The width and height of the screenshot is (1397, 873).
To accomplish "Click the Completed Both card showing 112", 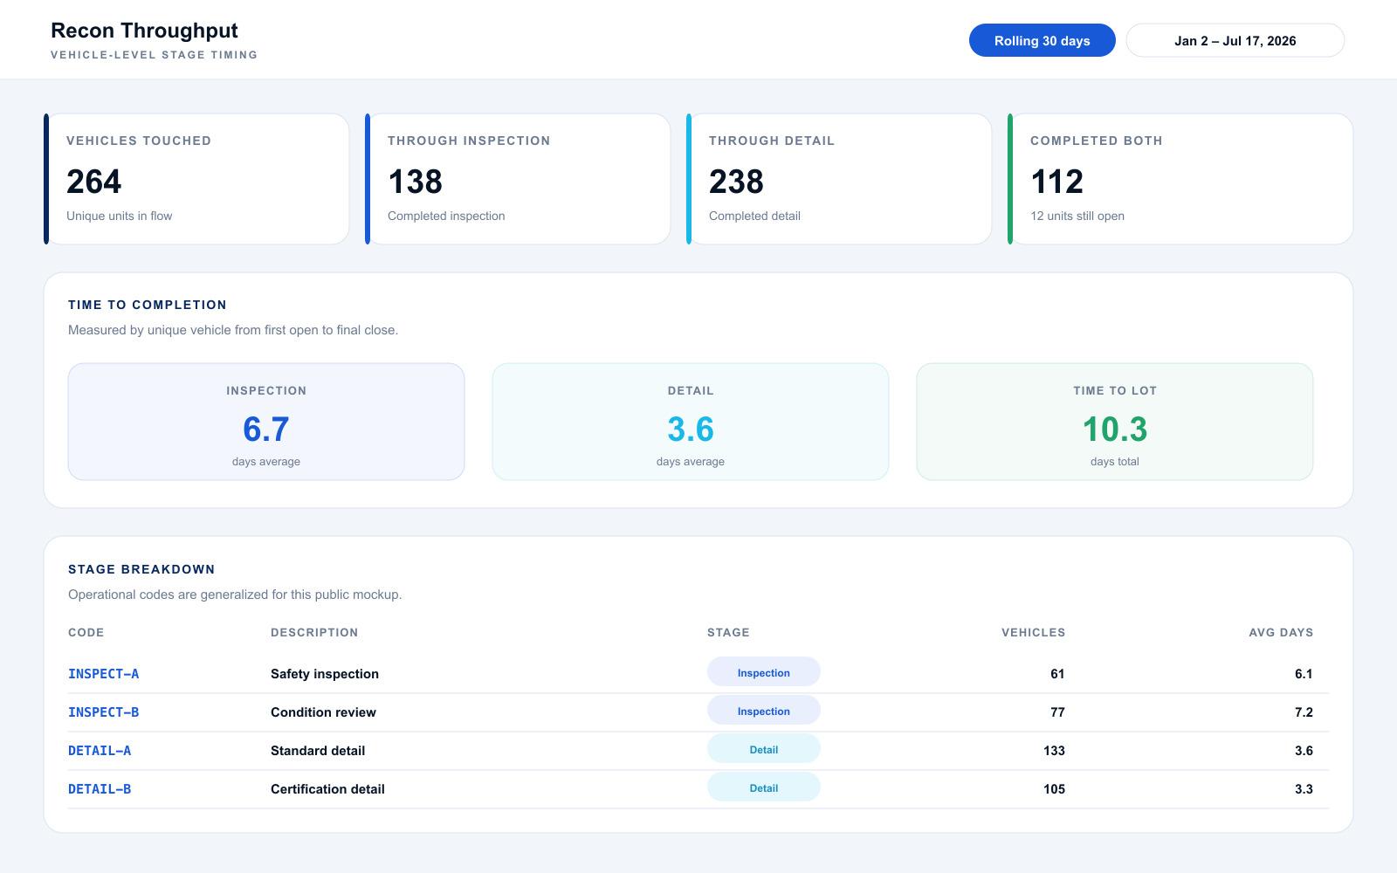I will [x=1180, y=179].
